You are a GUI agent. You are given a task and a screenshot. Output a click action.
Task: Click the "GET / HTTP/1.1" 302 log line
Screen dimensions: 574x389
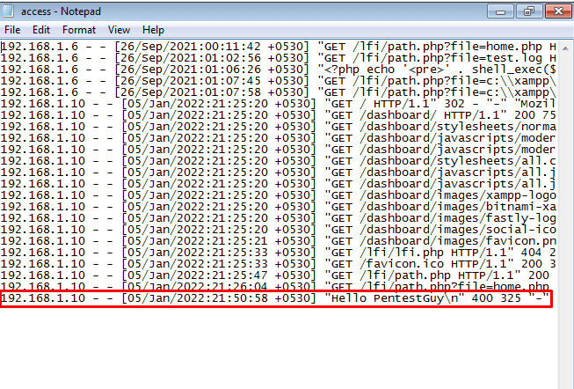coord(279,104)
